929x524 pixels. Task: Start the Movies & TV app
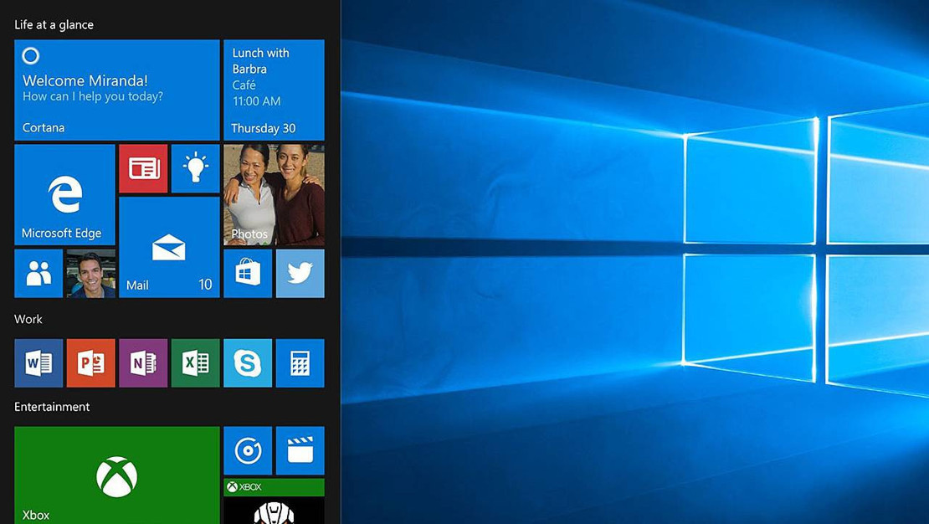(300, 450)
